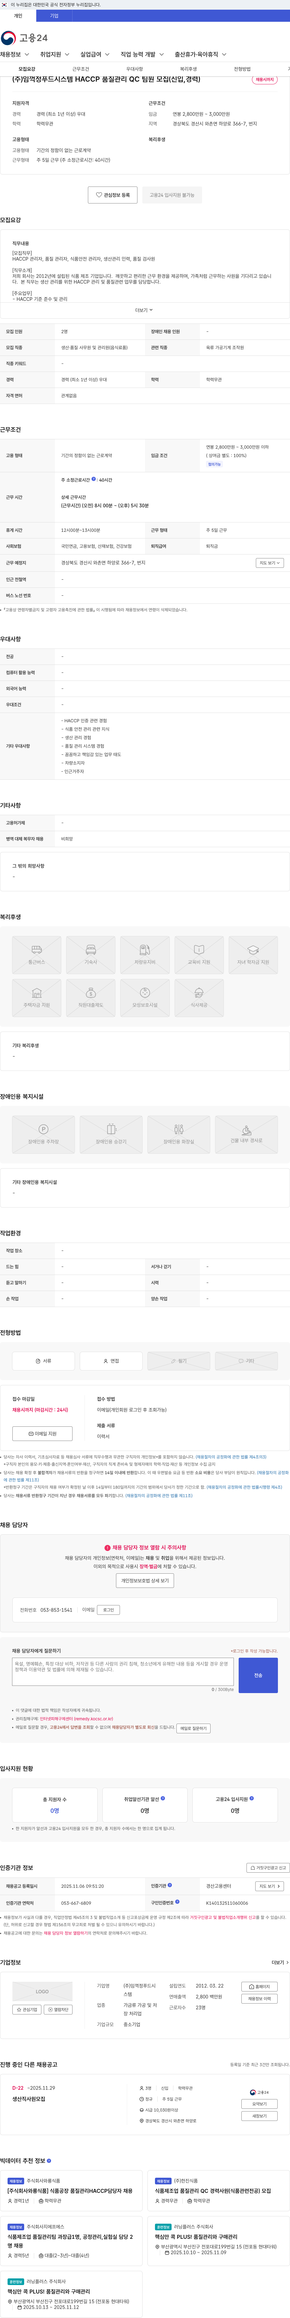The width and height of the screenshot is (290, 2318).
Task: Jump to the 전형방법 section tab
Action: pos(242,69)
